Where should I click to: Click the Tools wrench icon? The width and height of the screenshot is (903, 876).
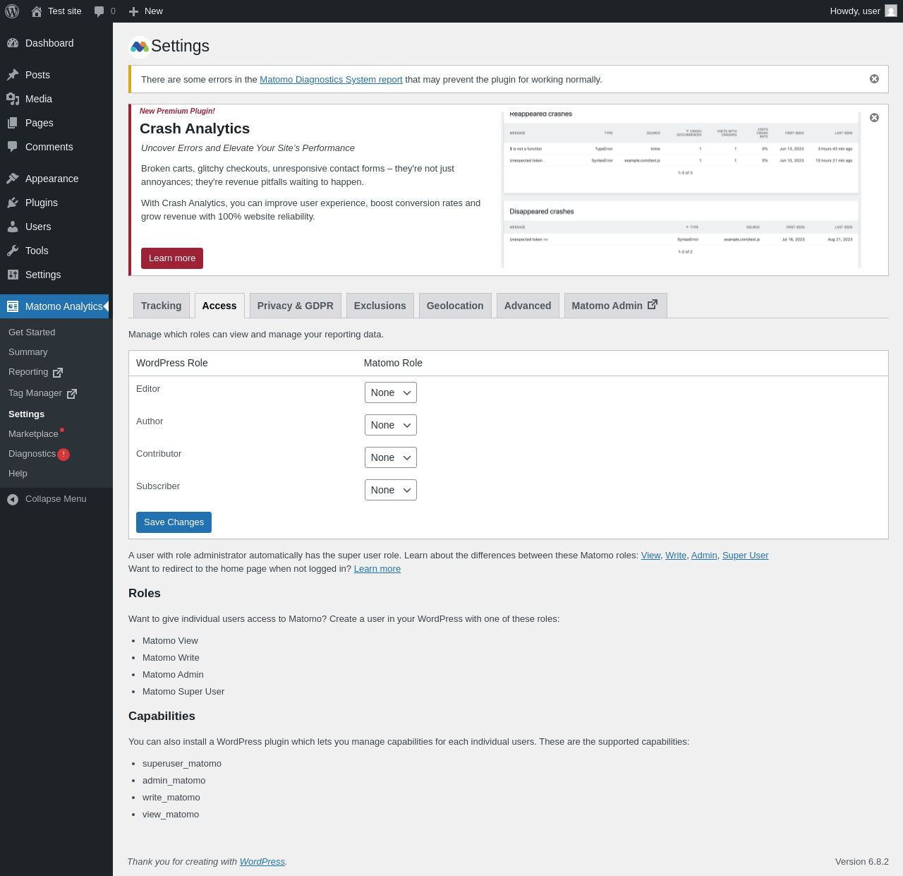[x=13, y=251]
